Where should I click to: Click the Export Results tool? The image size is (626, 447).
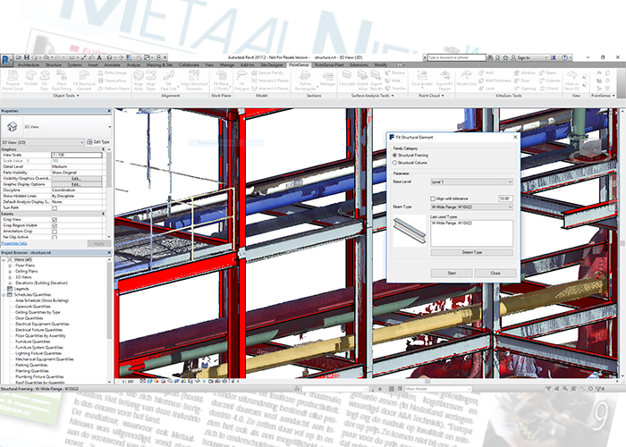(376, 80)
